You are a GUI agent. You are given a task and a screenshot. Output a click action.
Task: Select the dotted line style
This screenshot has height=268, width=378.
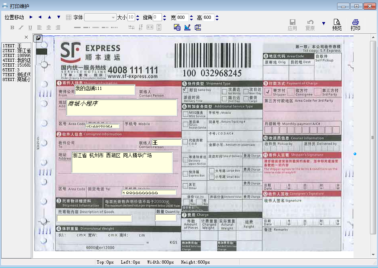(96, 28)
